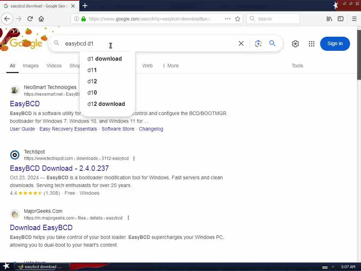
Task: Open the Library icon in the toolbar
Action: coord(329,19)
